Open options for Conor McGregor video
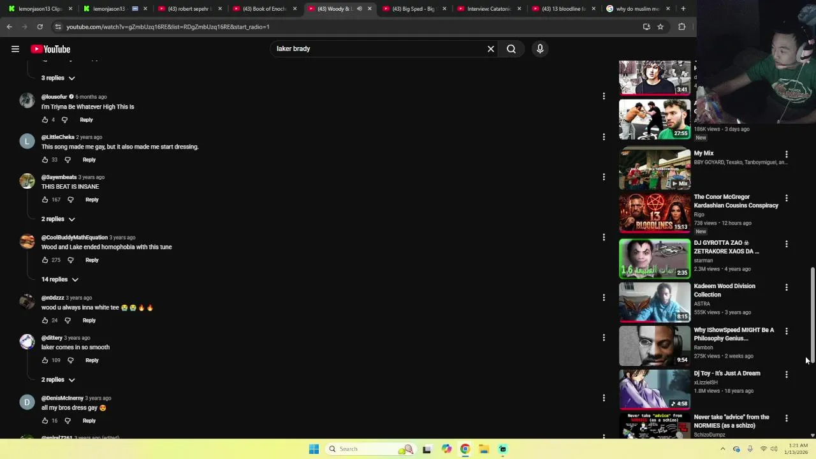Viewport: 816px width, 459px height. click(787, 198)
